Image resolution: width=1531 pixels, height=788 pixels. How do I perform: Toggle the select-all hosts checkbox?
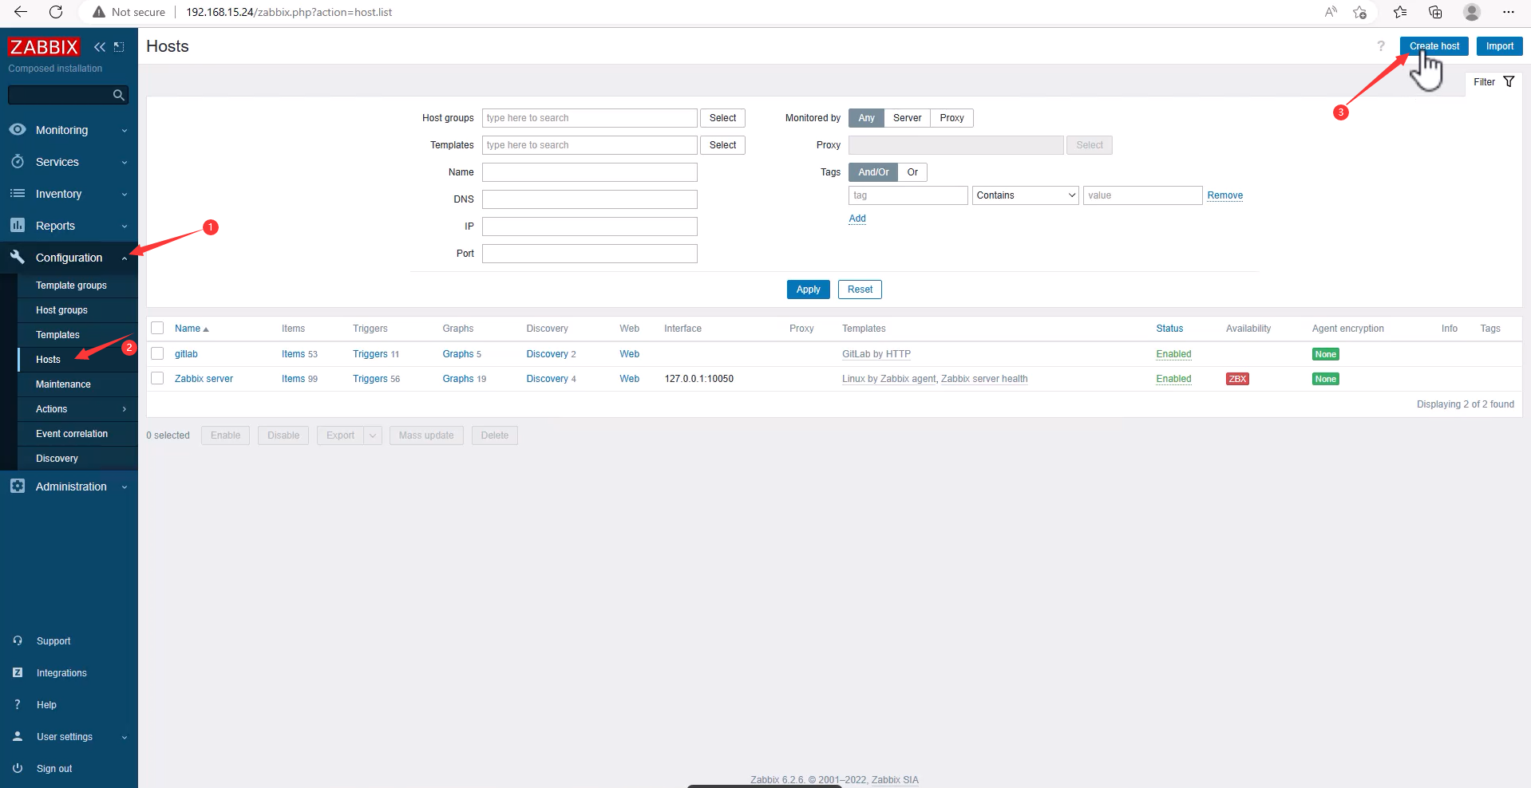coord(157,329)
